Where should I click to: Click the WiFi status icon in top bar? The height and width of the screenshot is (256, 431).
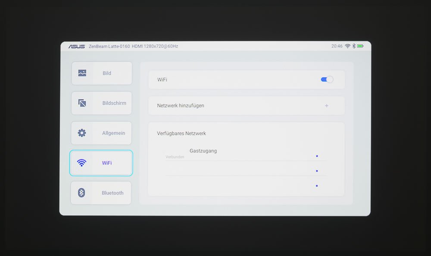pos(347,46)
